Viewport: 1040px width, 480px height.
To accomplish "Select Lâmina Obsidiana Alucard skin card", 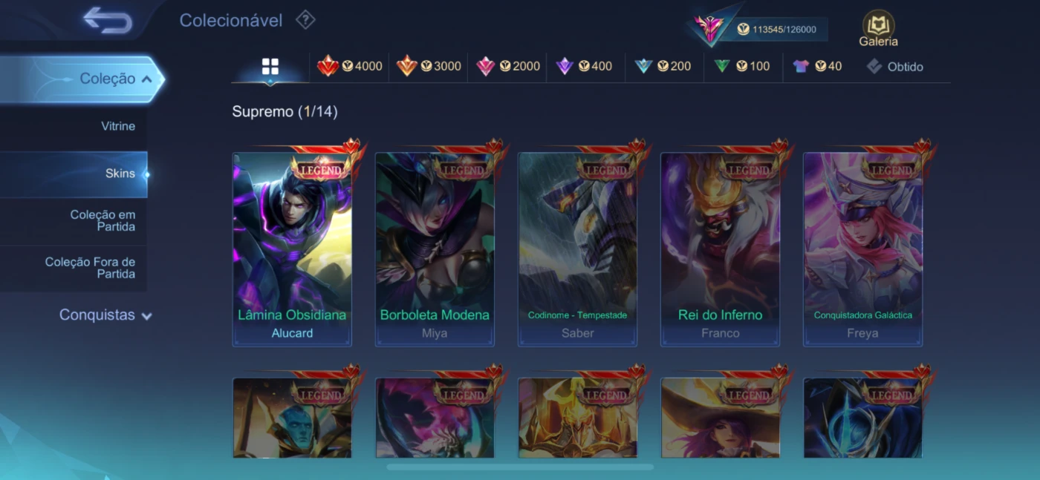I will click(292, 249).
